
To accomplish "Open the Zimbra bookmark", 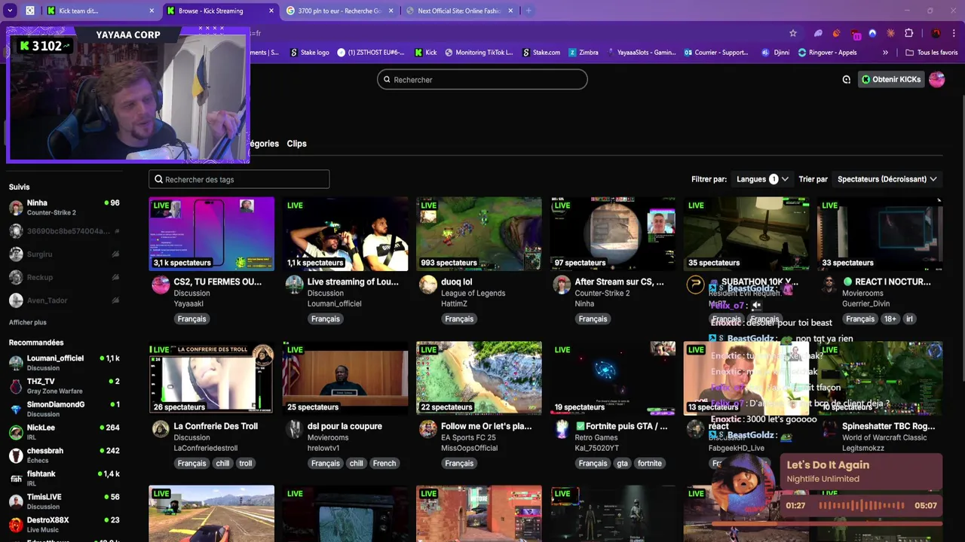I will pos(584,53).
